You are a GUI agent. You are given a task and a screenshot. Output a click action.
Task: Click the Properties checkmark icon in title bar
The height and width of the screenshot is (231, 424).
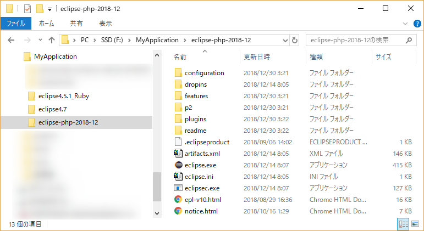tap(27, 9)
